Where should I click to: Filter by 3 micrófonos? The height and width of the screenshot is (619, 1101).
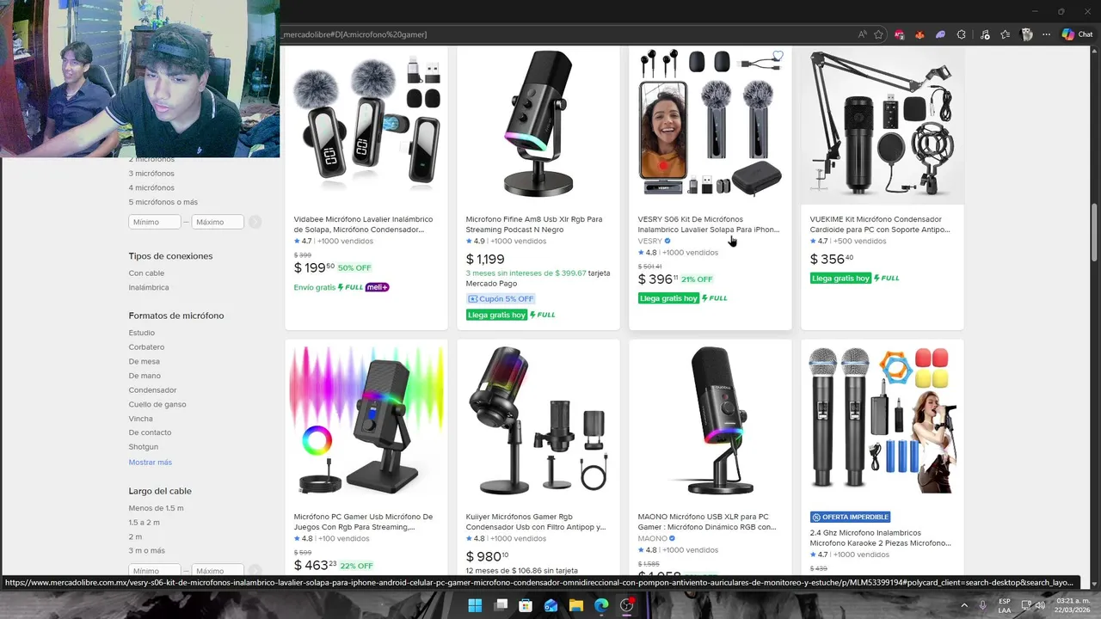pyautogui.click(x=151, y=174)
